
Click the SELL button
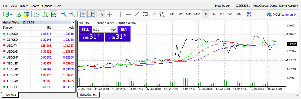(x=85, y=30)
